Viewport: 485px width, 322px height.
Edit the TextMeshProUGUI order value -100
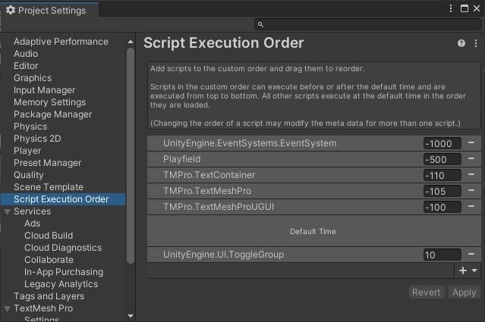click(x=442, y=207)
